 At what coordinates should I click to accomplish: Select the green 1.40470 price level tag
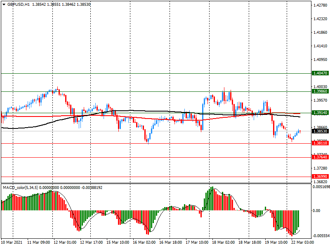(320, 73)
